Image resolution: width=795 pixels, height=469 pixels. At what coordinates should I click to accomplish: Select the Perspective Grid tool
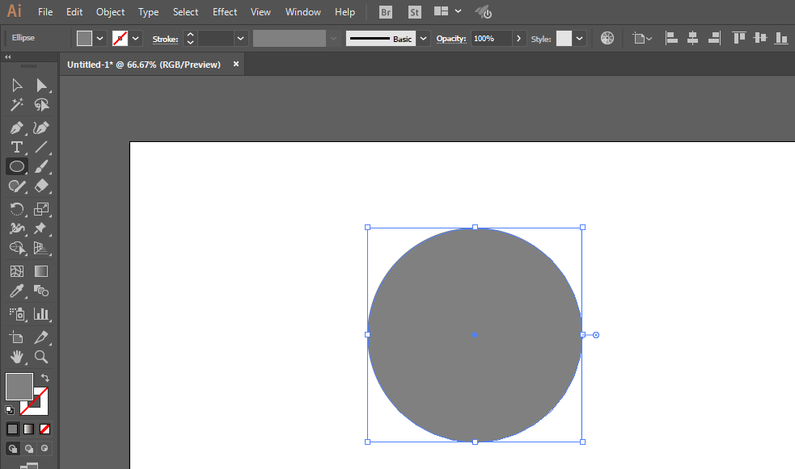[41, 248]
